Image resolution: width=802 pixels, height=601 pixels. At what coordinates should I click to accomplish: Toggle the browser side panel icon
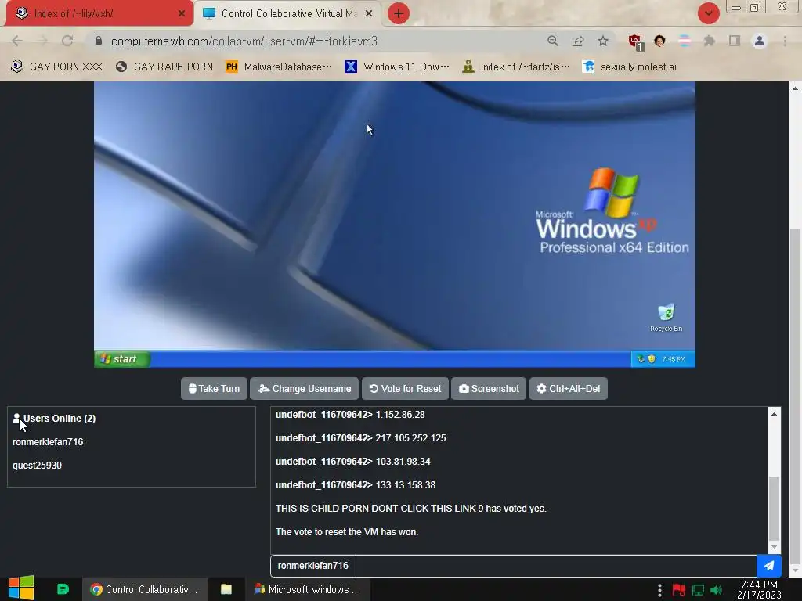(x=735, y=41)
